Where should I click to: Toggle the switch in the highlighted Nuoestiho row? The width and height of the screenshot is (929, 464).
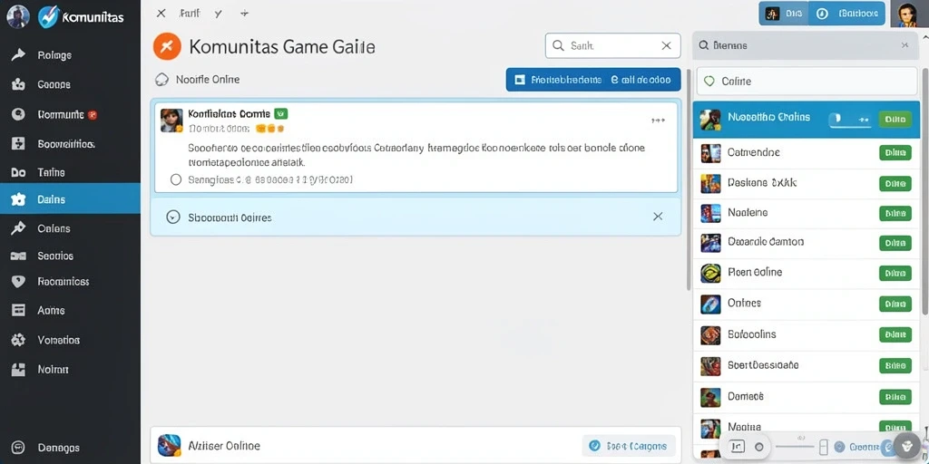(850, 119)
